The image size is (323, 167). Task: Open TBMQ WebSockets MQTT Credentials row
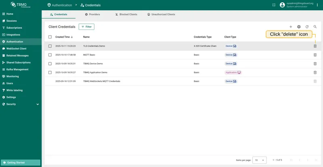click(183, 81)
